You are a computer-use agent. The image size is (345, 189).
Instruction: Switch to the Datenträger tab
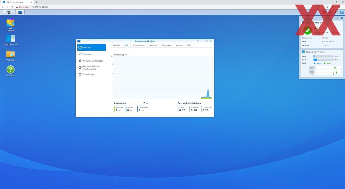click(167, 45)
